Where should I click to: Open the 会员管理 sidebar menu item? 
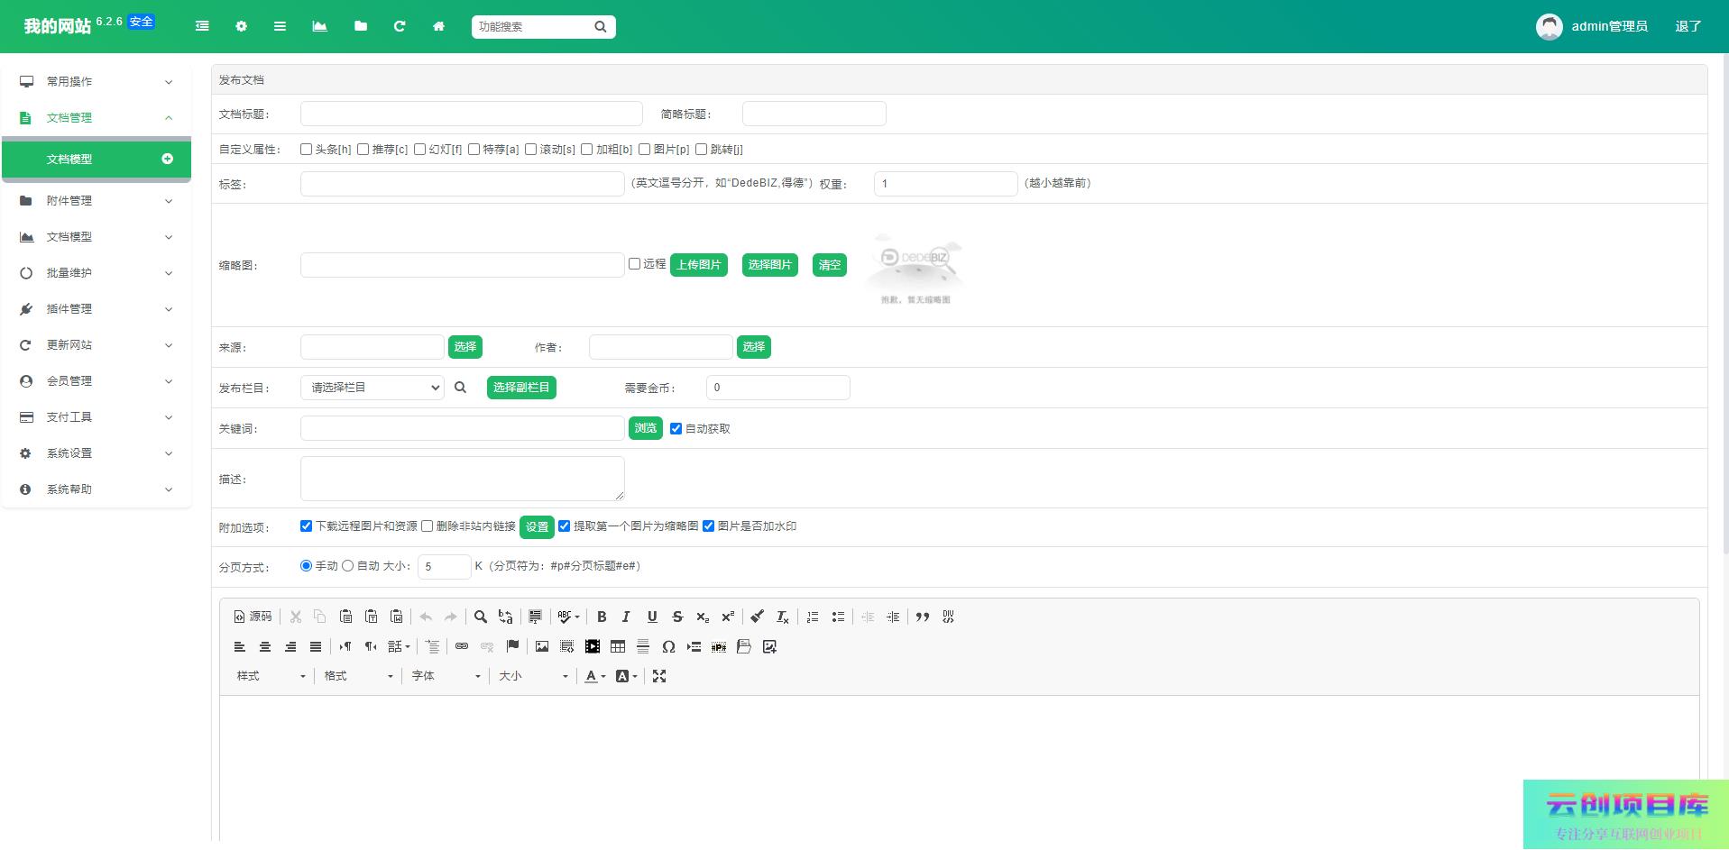[97, 381]
